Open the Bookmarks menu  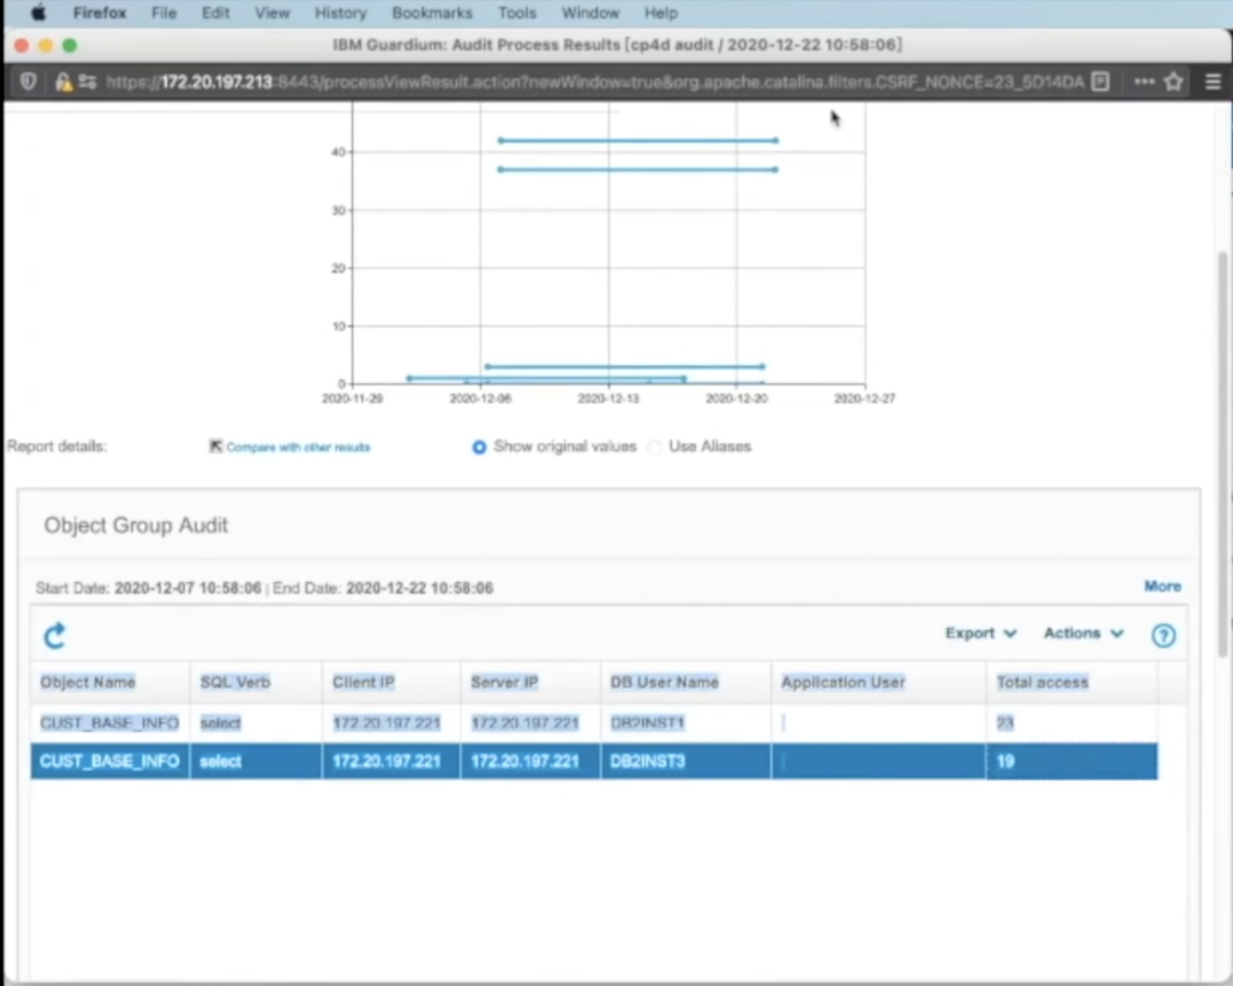(x=432, y=13)
